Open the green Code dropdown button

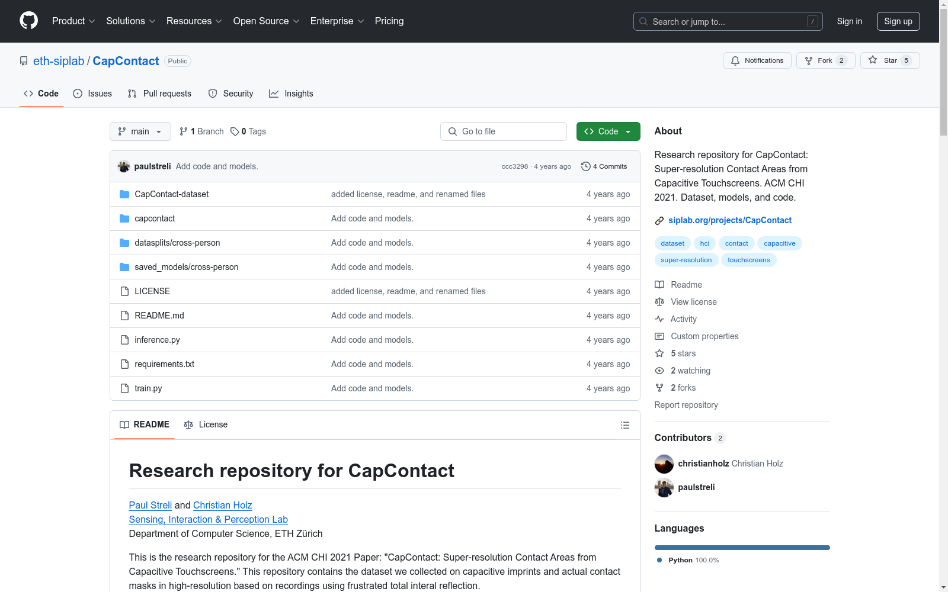[608, 131]
